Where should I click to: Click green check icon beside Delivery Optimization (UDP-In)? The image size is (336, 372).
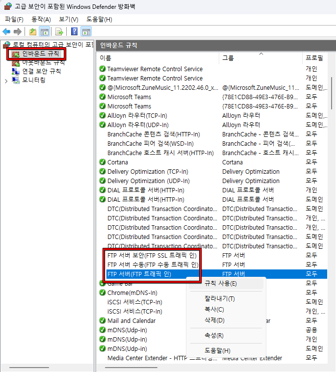pyautogui.click(x=103, y=181)
